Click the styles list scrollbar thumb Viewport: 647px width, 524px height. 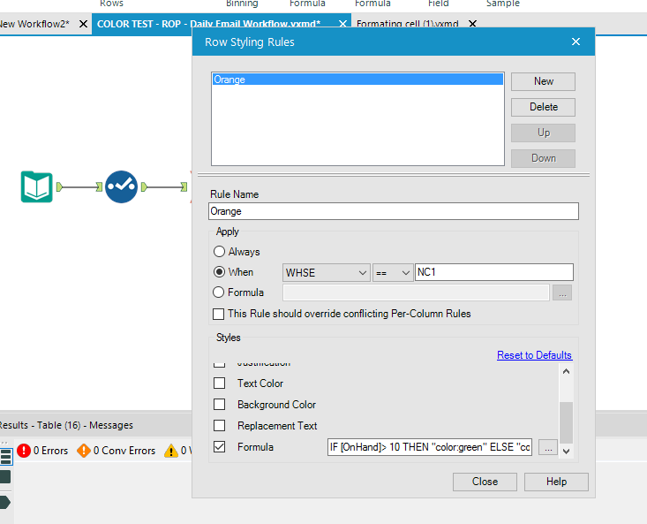566,422
